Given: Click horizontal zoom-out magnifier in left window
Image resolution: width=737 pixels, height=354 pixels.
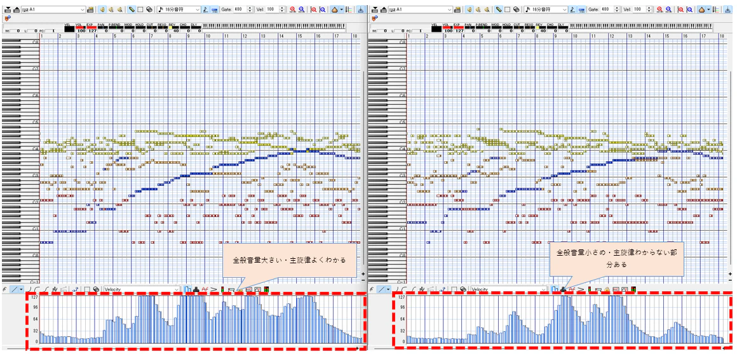Looking at the screenshot, I should [301, 10].
